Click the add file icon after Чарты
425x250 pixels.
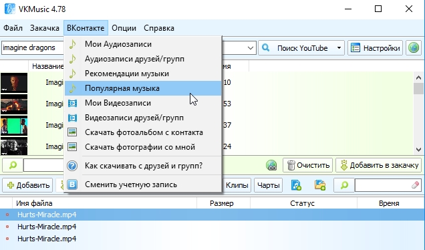(296, 185)
